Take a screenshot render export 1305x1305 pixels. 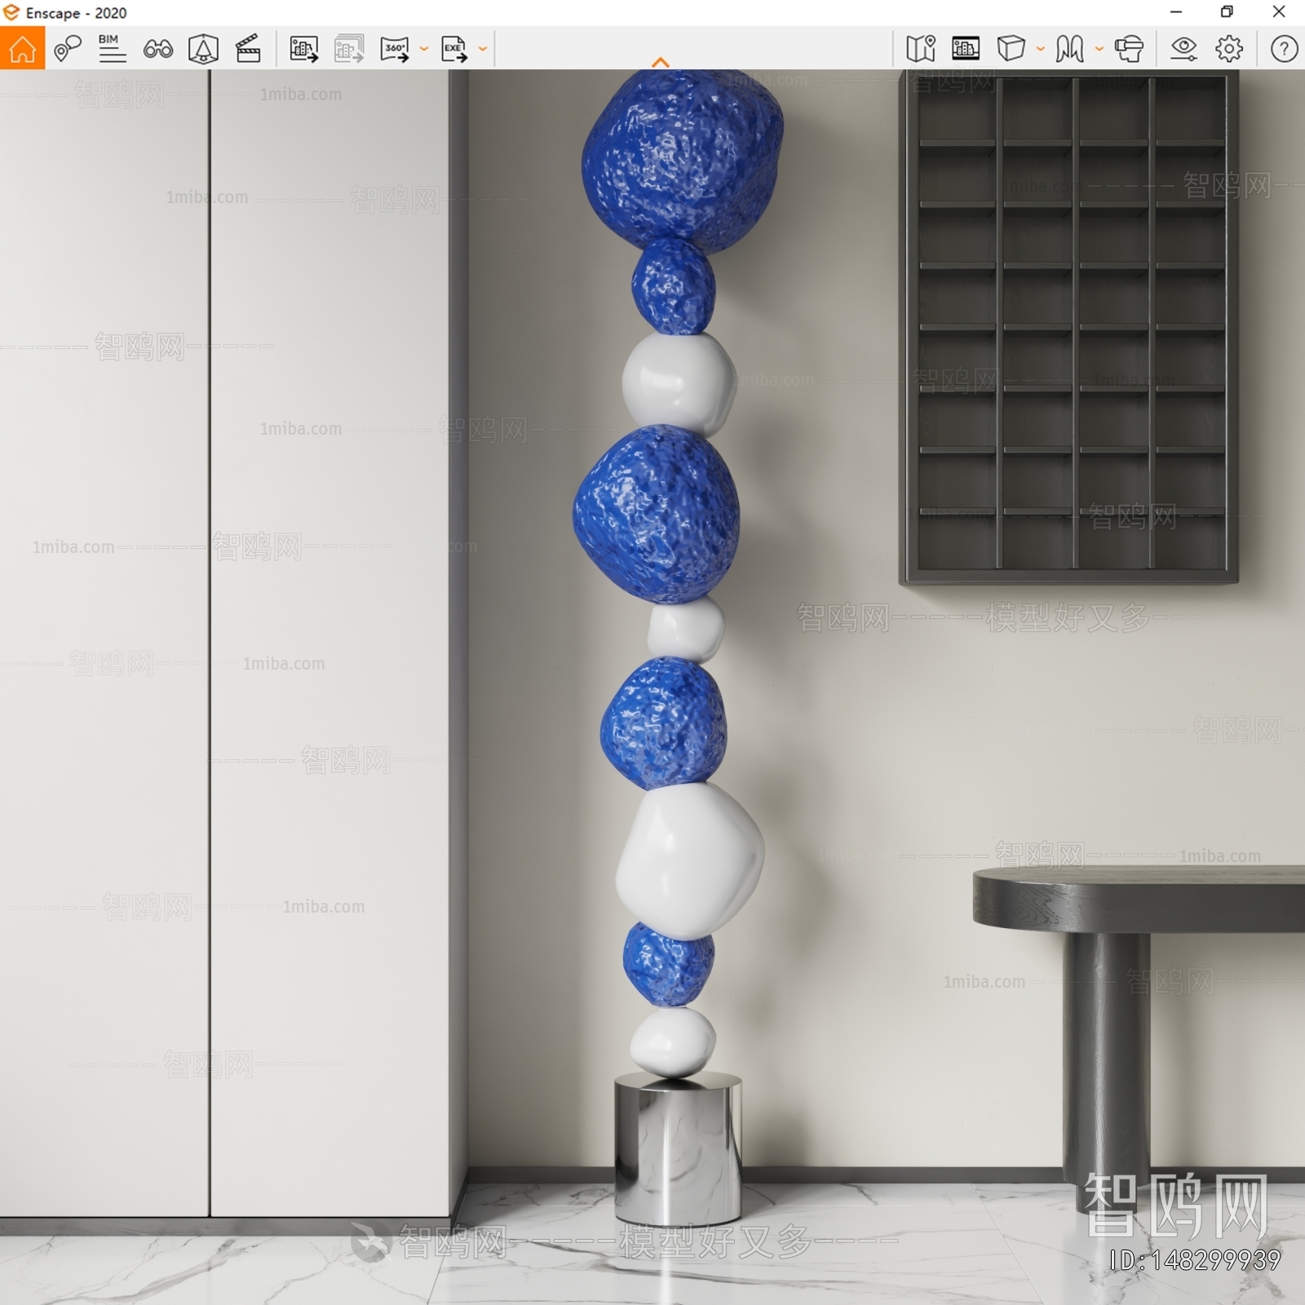coord(303,49)
